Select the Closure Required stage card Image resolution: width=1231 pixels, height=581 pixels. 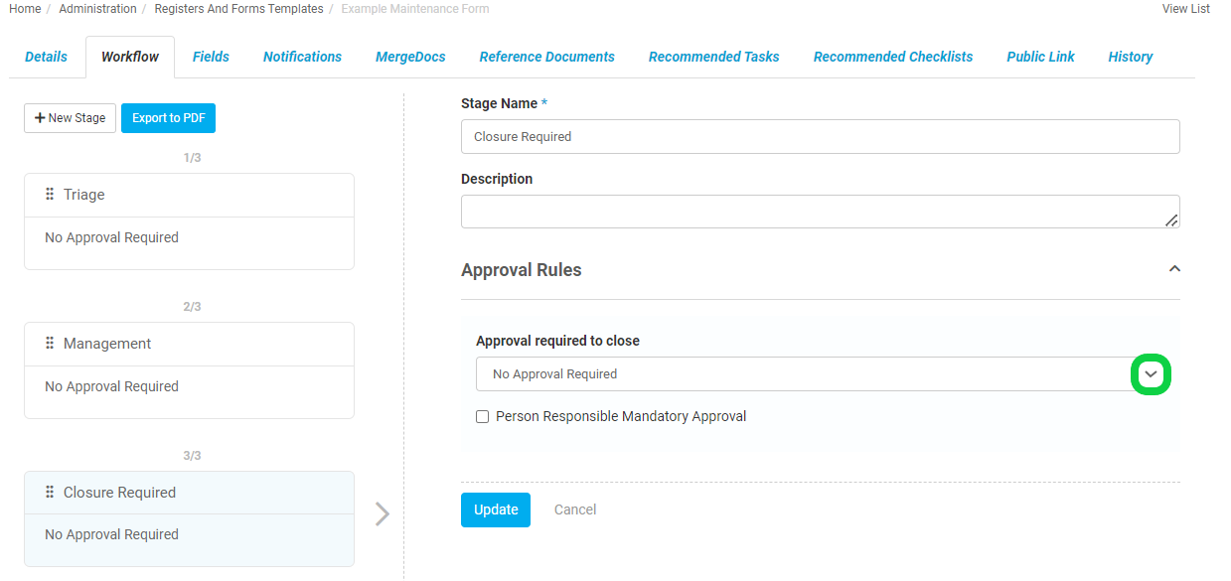point(189,518)
